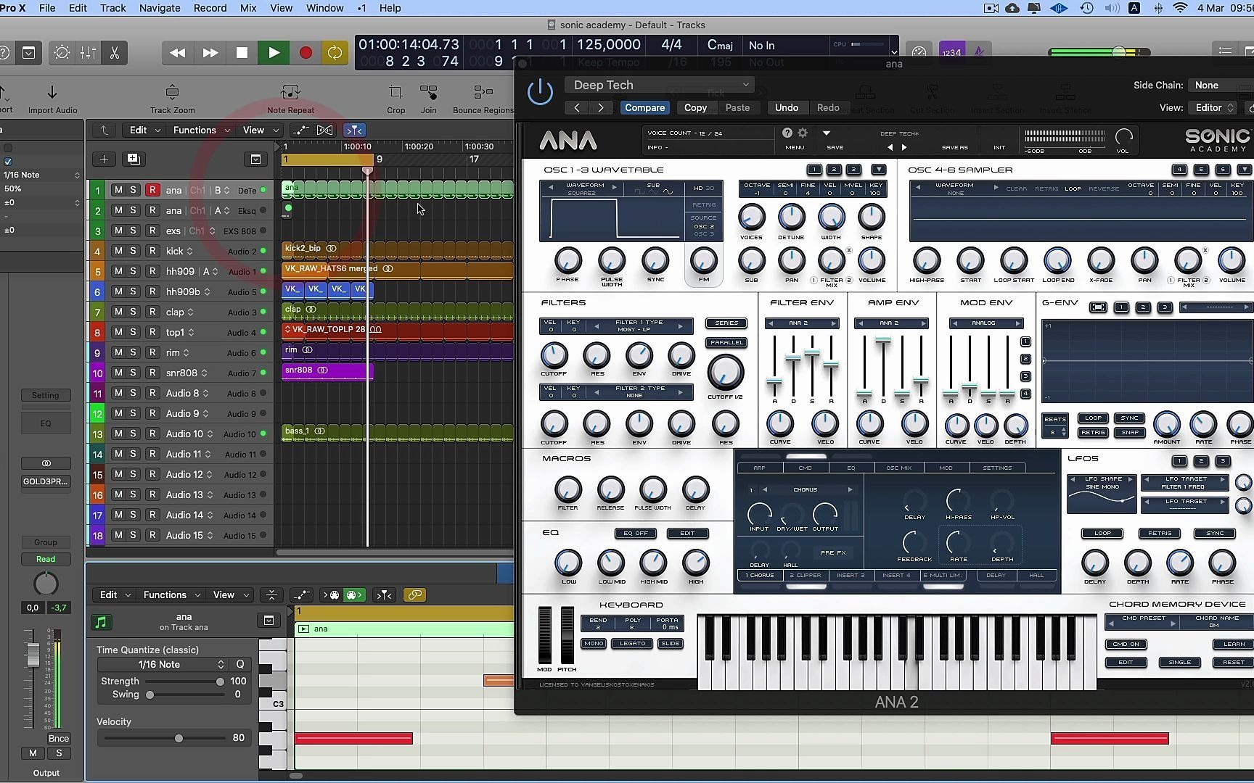Go to next plugin preset arrow
The image size is (1254, 783).
[x=601, y=107]
